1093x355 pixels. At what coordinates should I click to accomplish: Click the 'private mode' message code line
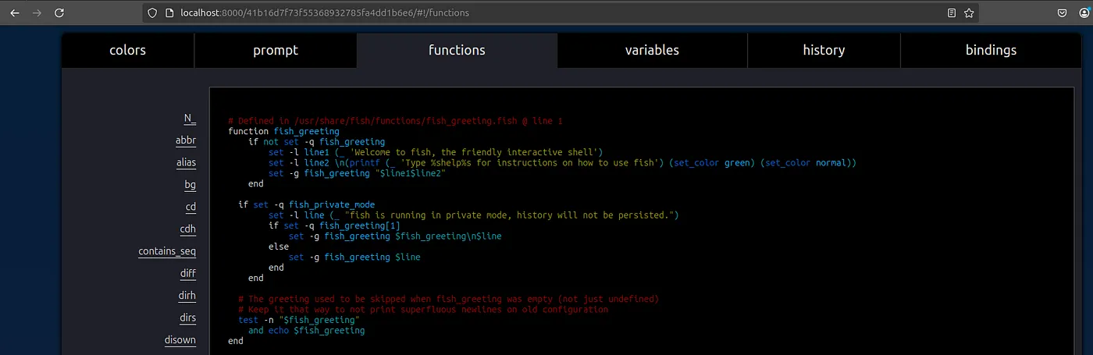(x=474, y=215)
